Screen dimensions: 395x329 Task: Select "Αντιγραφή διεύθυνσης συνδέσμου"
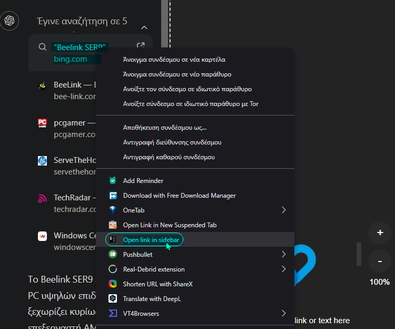[x=195, y=142]
